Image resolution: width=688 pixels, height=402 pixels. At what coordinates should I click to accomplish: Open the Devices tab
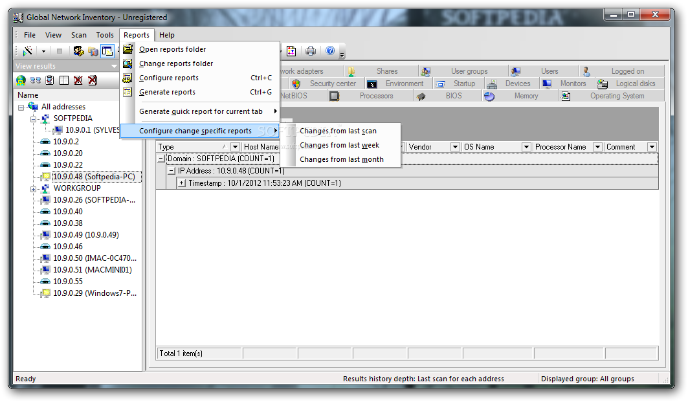(x=511, y=84)
